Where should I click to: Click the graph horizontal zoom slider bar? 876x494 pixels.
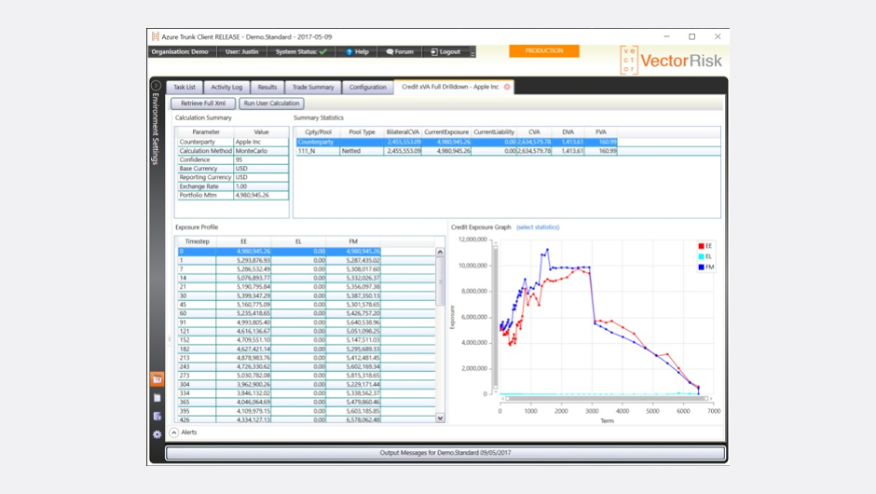tap(606, 398)
